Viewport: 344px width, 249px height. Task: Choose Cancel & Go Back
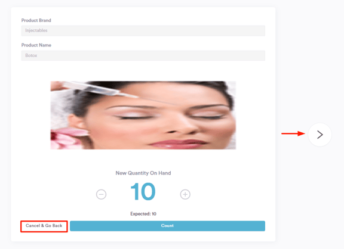tap(44, 226)
